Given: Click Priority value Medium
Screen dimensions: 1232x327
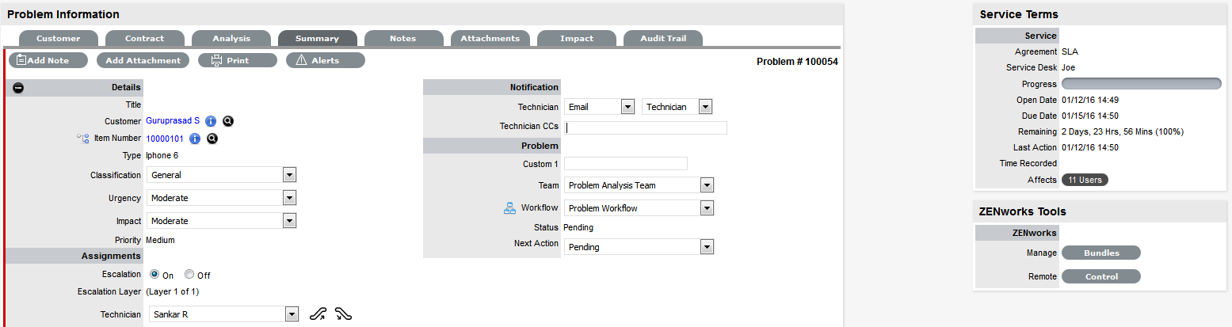Looking at the screenshot, I should click(x=160, y=240).
